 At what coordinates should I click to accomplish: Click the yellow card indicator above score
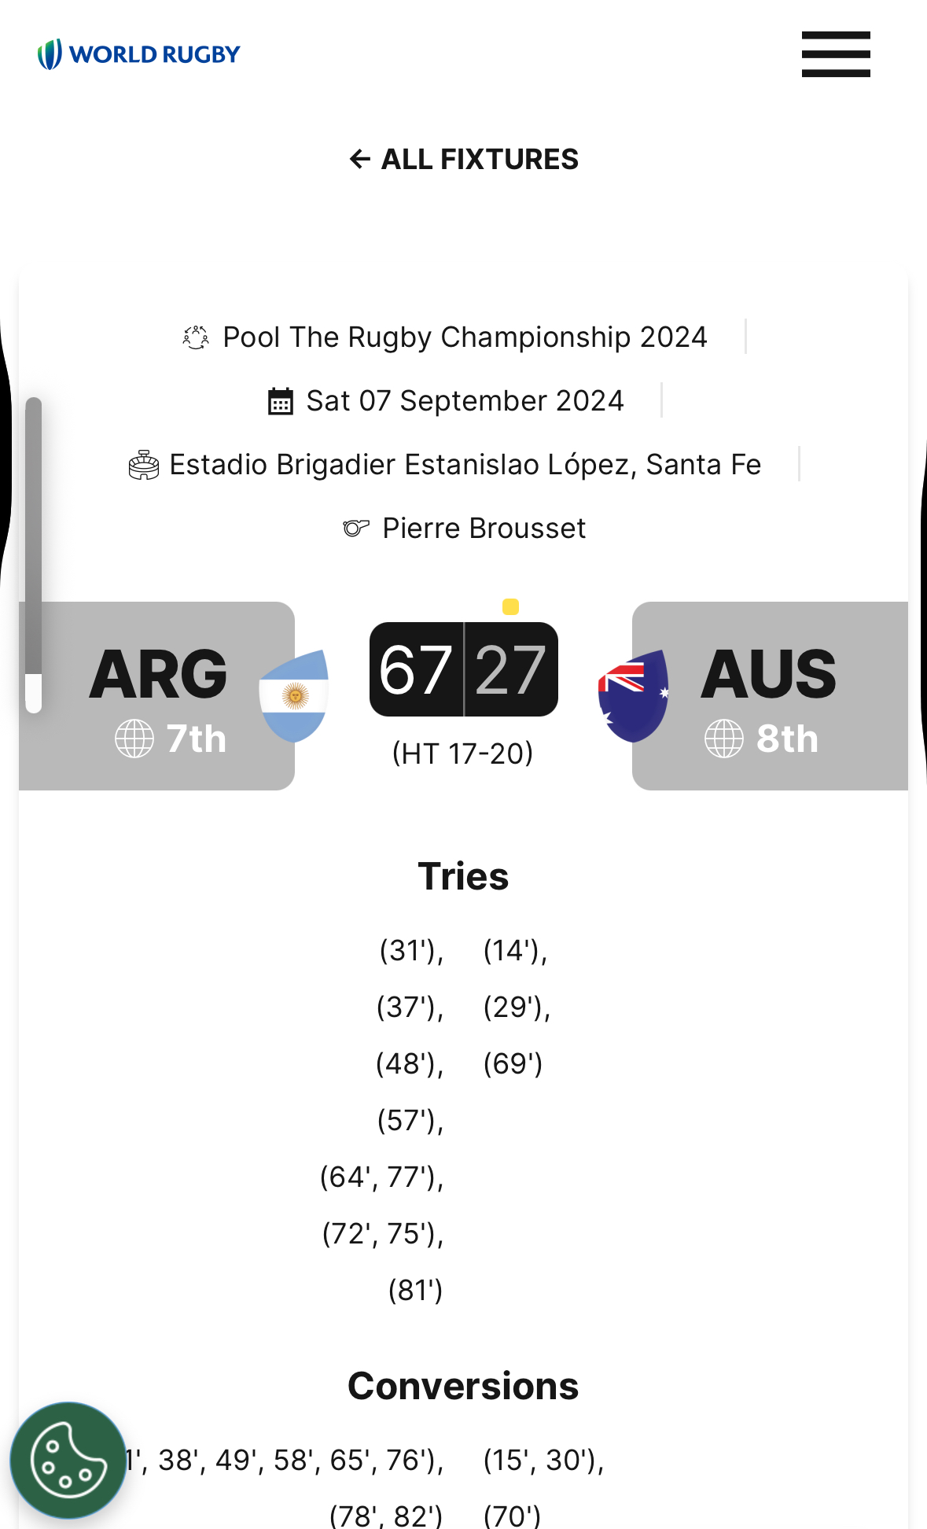click(x=510, y=606)
